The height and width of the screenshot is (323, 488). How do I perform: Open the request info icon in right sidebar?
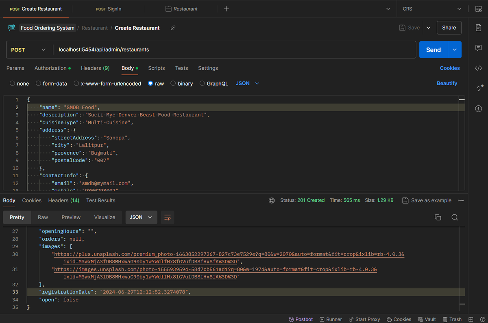coord(478,108)
